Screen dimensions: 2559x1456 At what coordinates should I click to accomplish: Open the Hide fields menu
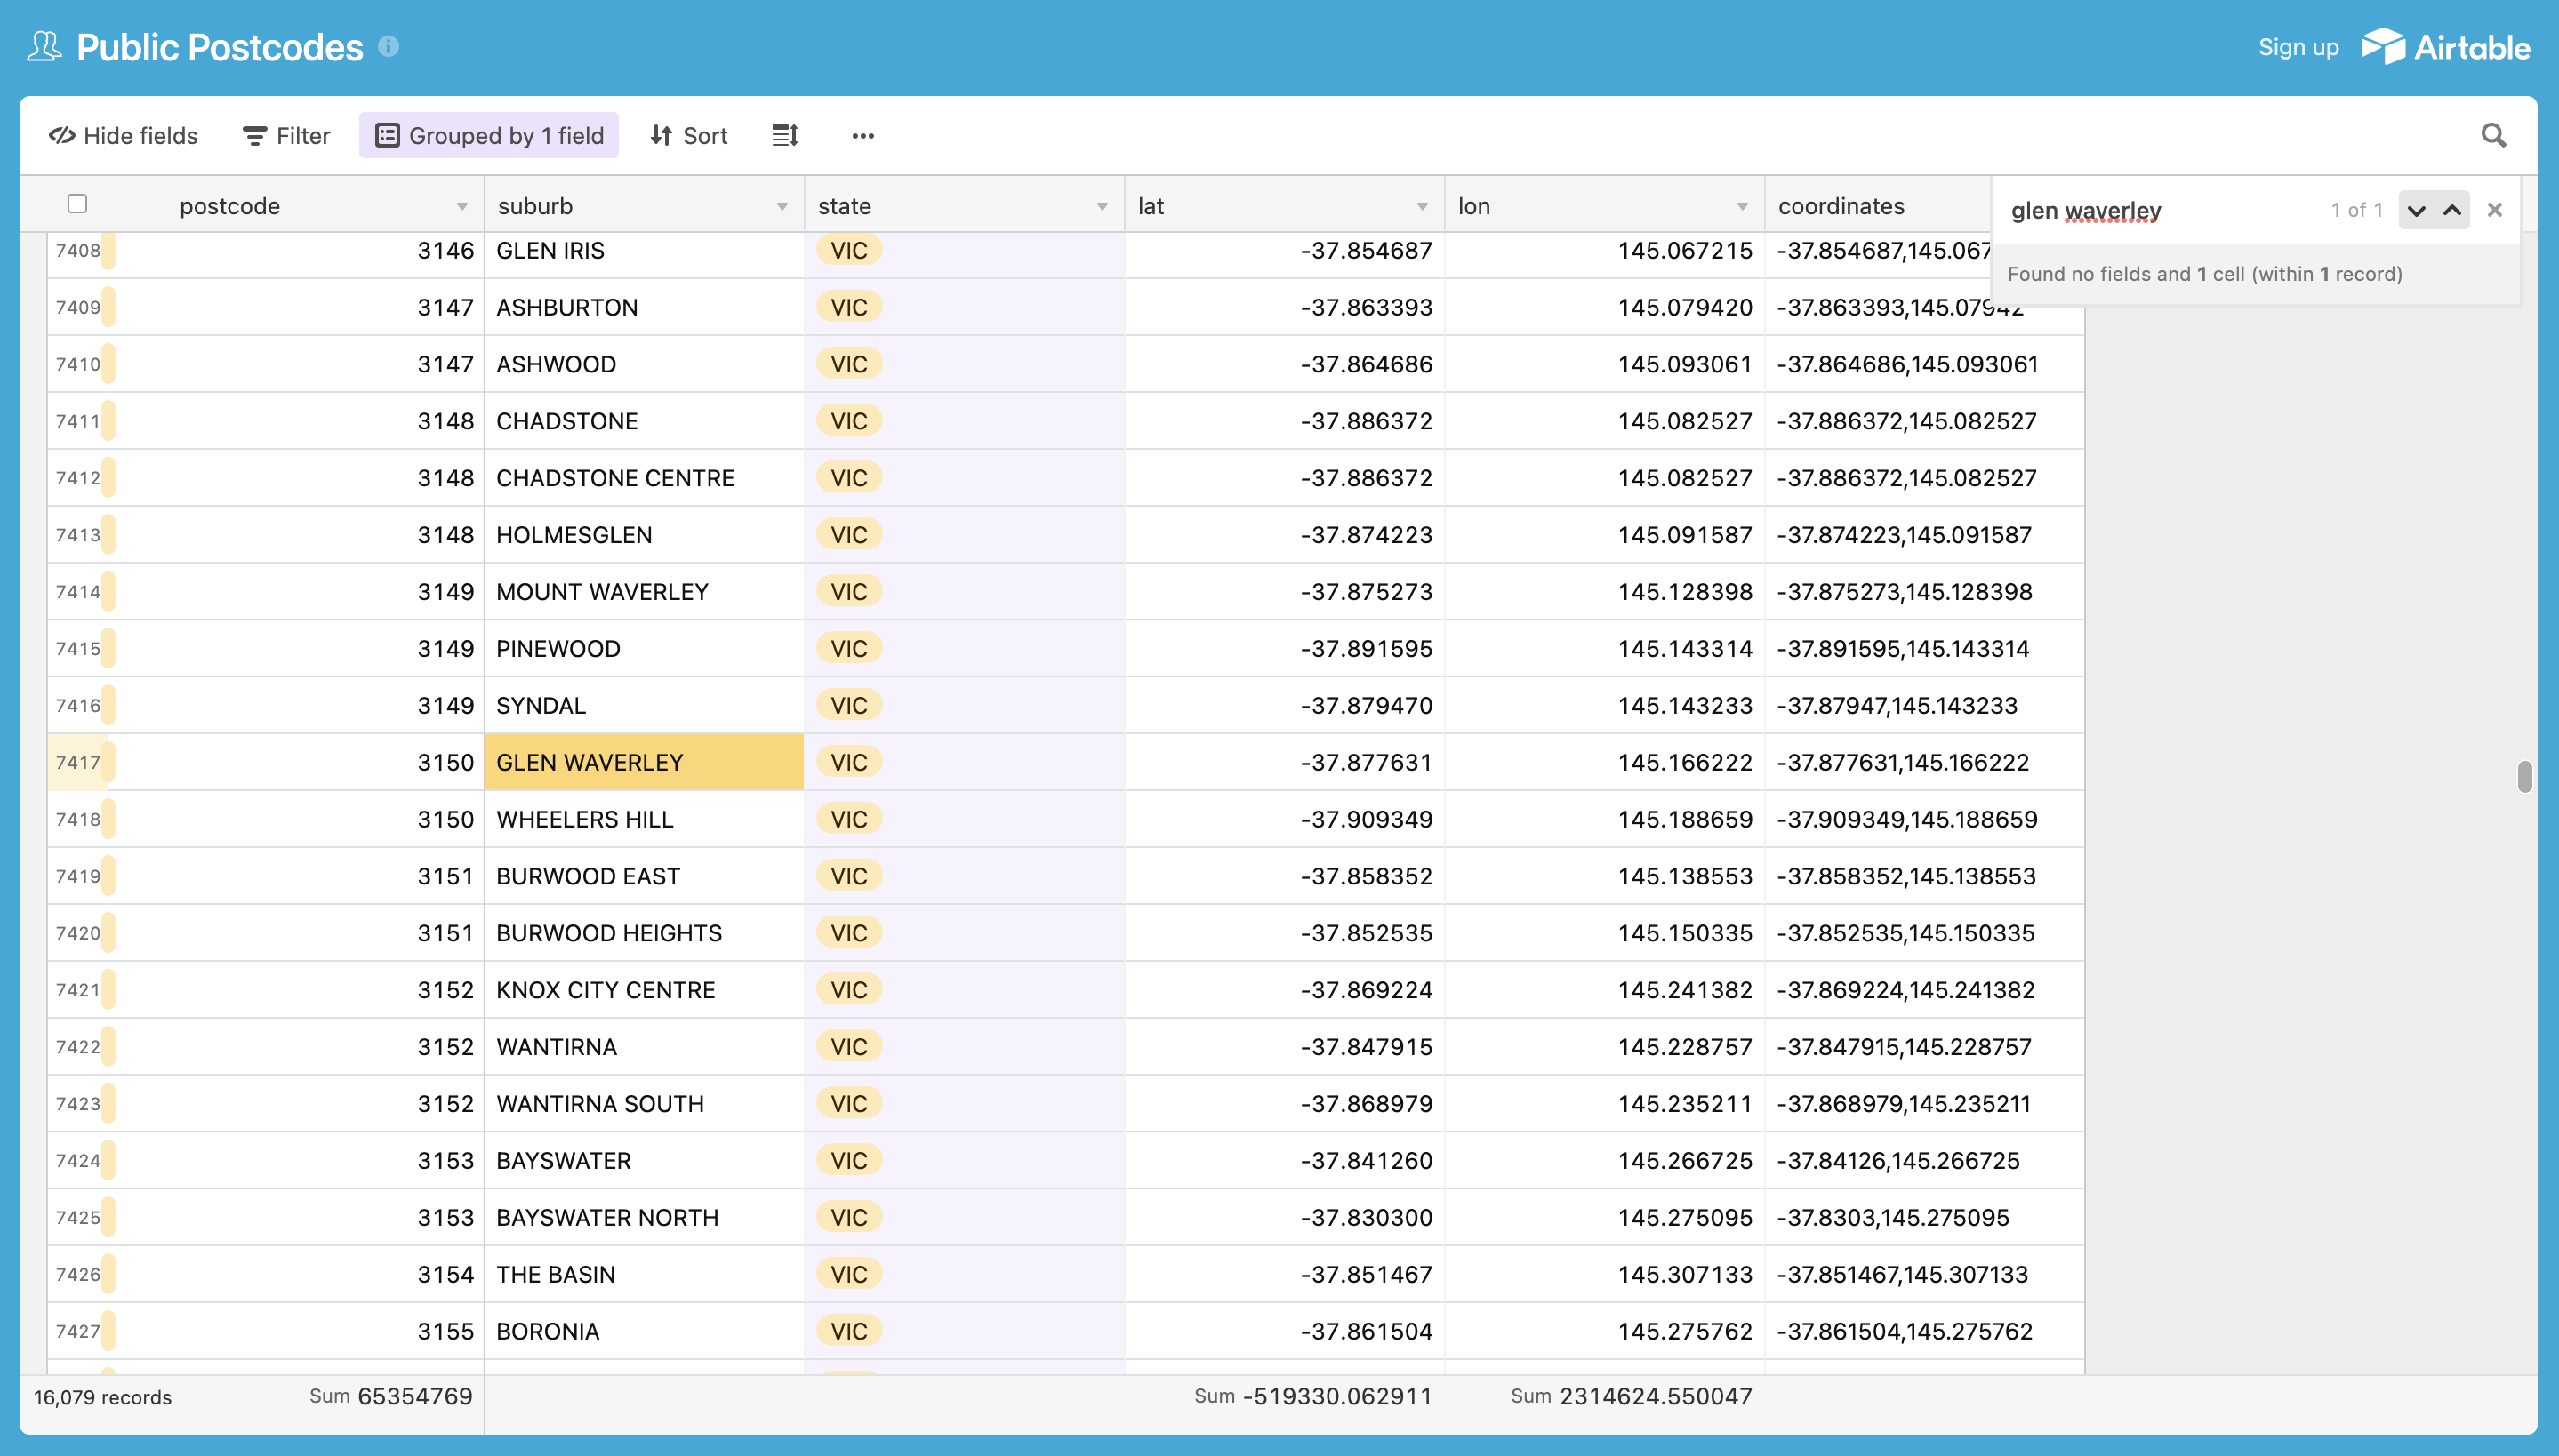124,135
